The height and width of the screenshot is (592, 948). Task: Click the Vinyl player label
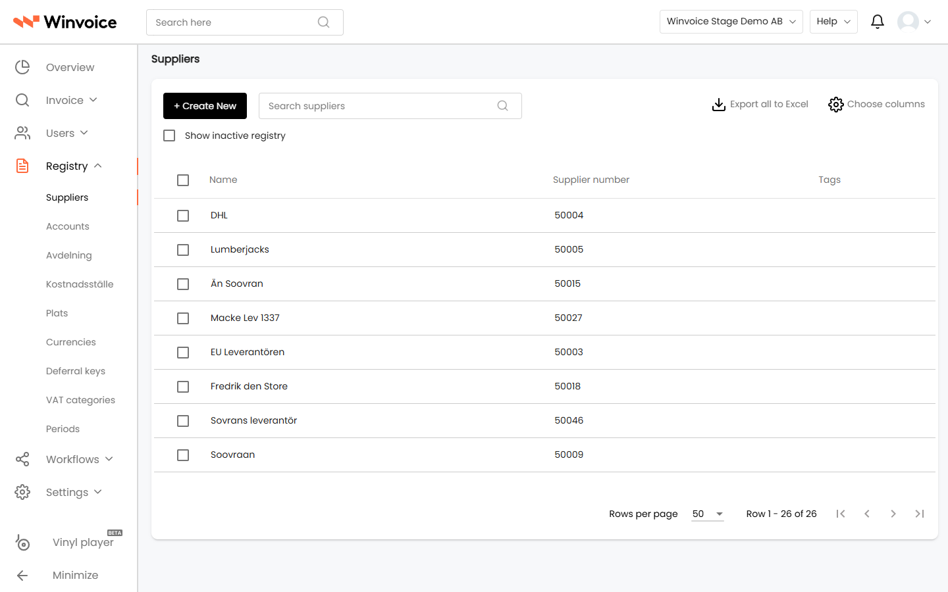(x=83, y=542)
